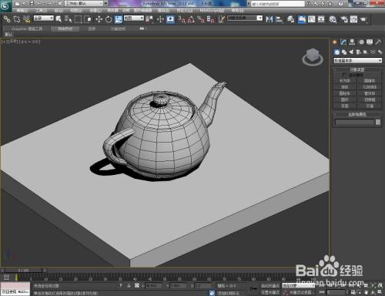Viewport: 385px width, 296px height.
Task: Collapse the 对象类型 rollout
Action: [357, 69]
